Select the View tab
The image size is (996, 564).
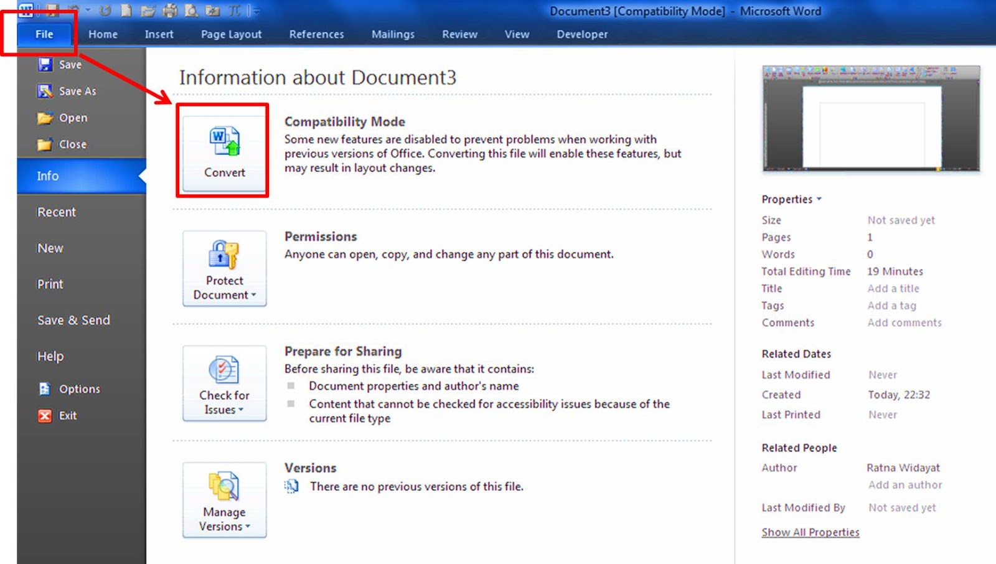point(517,34)
